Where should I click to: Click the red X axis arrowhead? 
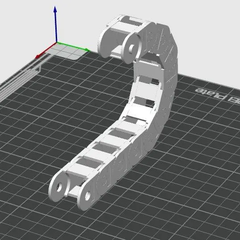(x=38, y=56)
